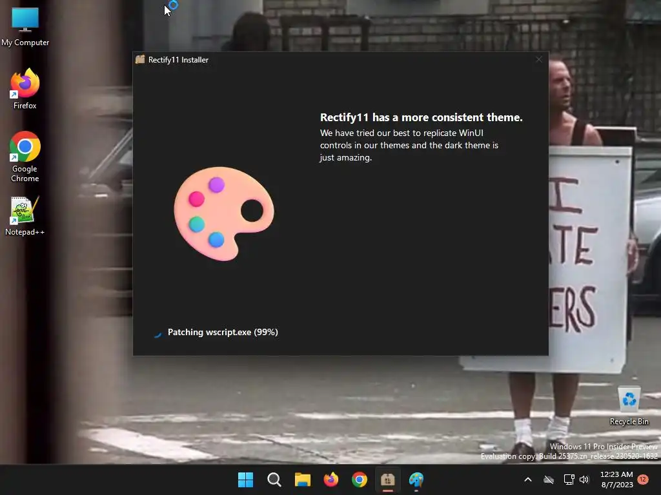The width and height of the screenshot is (661, 495).
Task: Show hidden system tray icons
Action: tap(528, 480)
